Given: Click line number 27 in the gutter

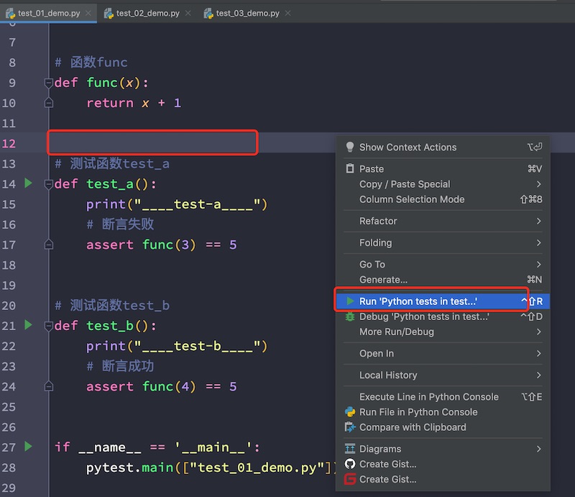Looking at the screenshot, I should pyautogui.click(x=9, y=447).
